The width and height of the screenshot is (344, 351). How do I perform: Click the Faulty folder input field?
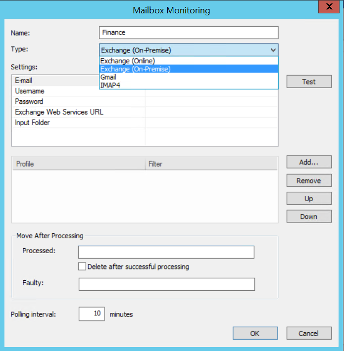(x=167, y=284)
